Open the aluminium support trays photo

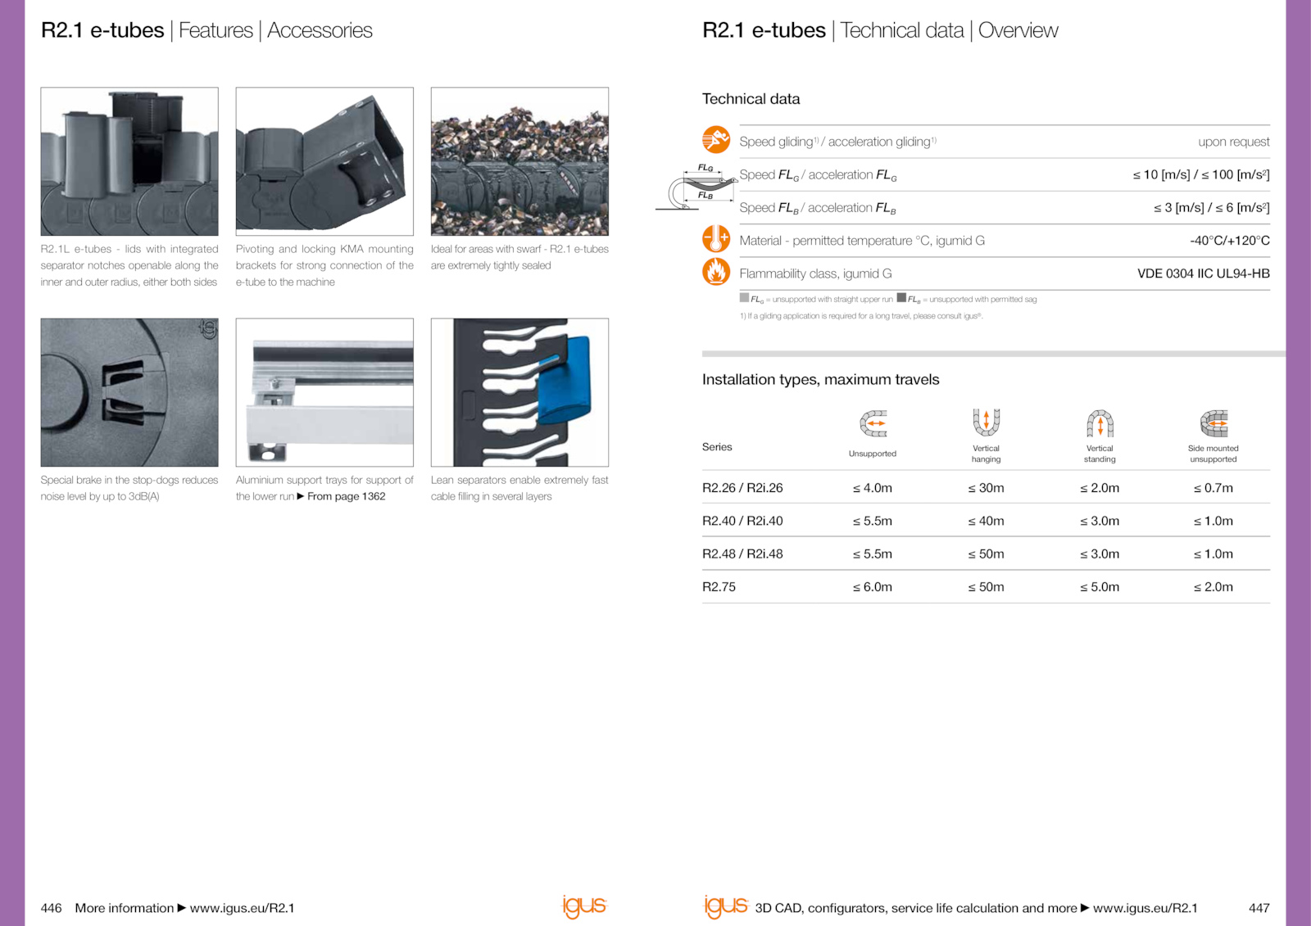pyautogui.click(x=324, y=392)
